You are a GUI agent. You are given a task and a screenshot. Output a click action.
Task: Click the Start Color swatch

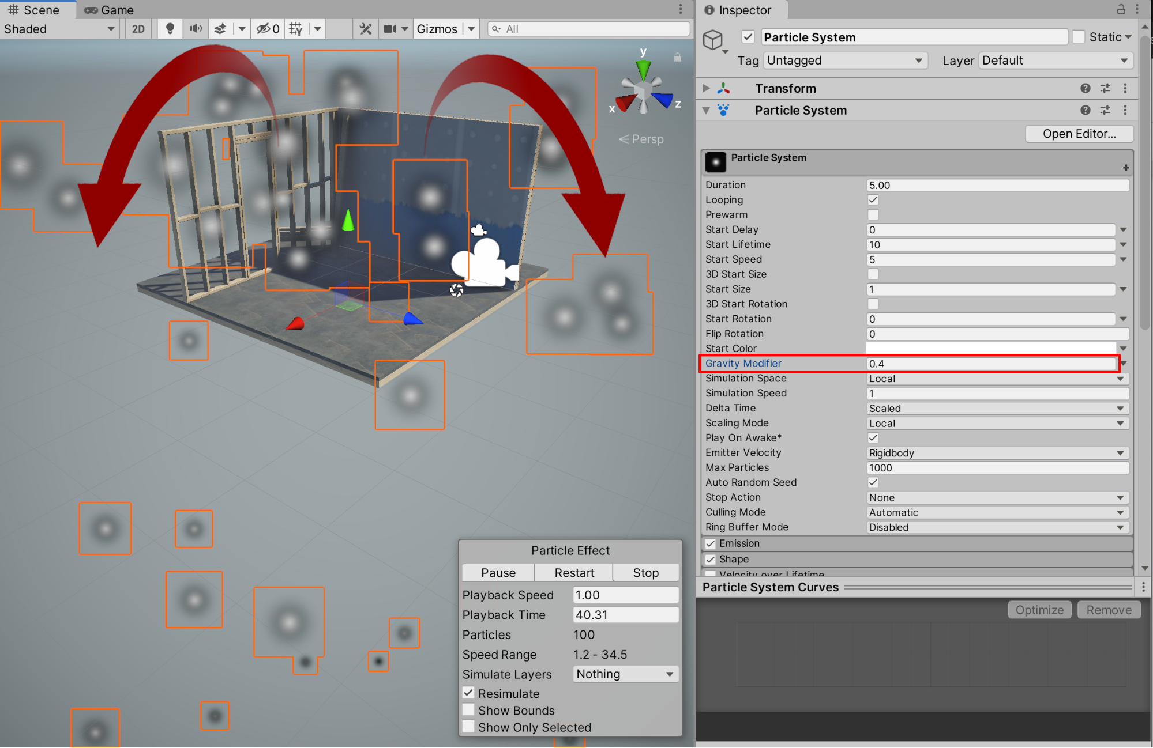point(991,348)
